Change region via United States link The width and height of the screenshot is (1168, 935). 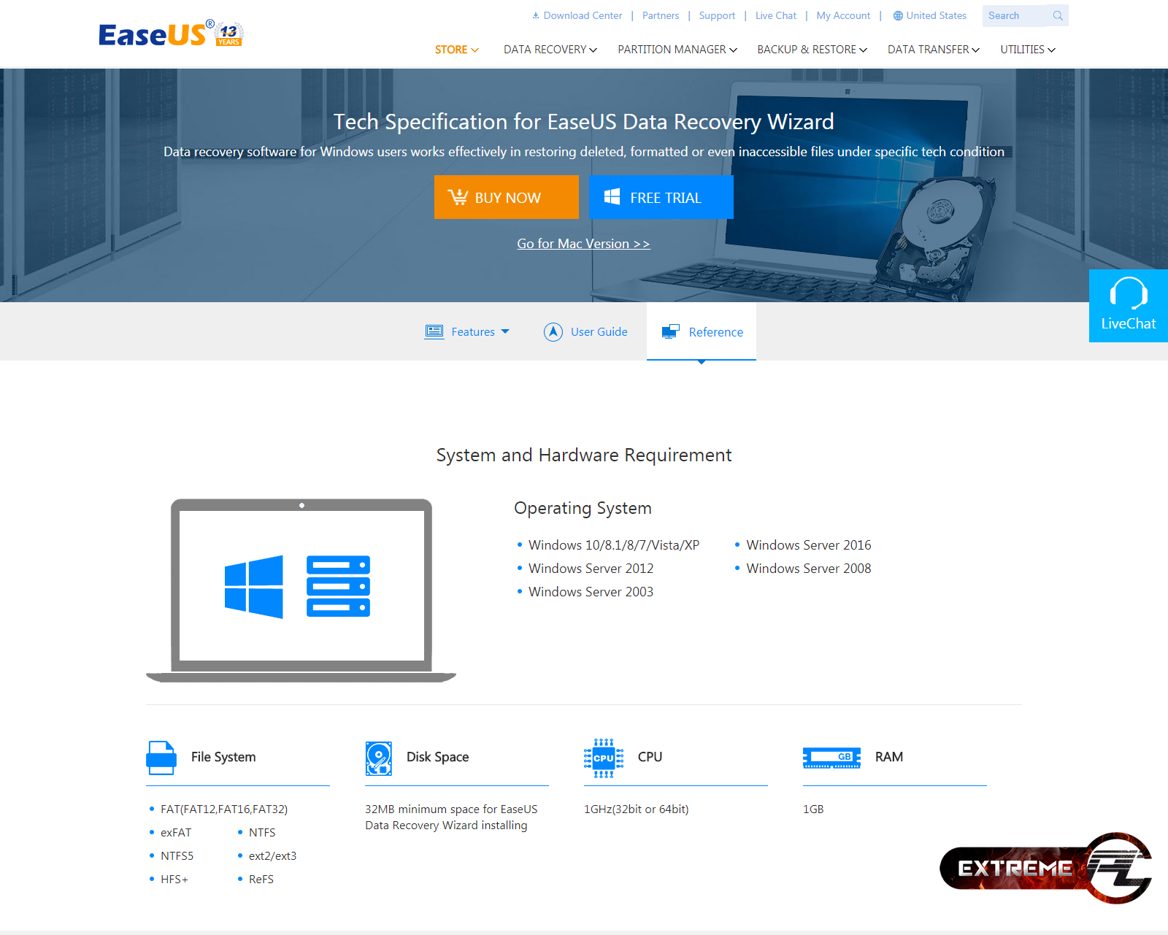[936, 15]
